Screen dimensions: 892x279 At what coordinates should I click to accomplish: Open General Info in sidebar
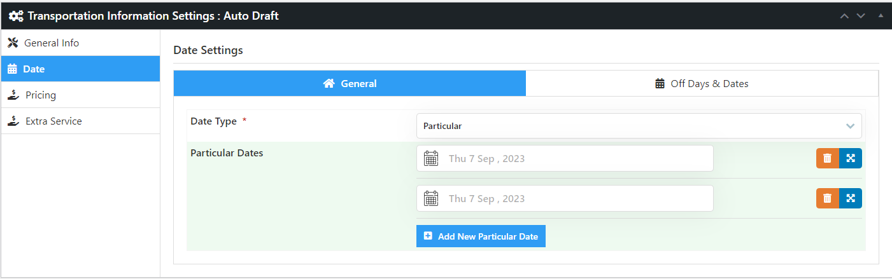coord(51,43)
